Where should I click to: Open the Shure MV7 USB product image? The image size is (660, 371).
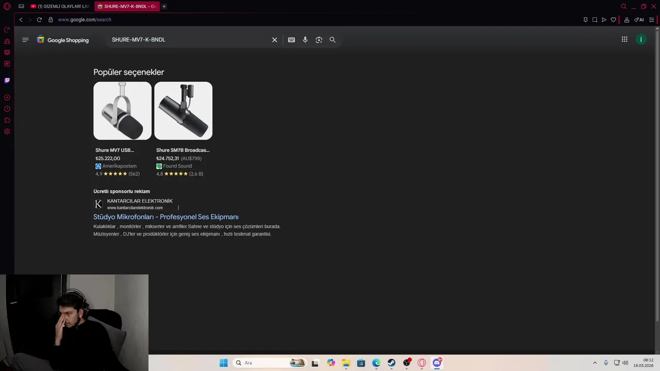click(122, 111)
